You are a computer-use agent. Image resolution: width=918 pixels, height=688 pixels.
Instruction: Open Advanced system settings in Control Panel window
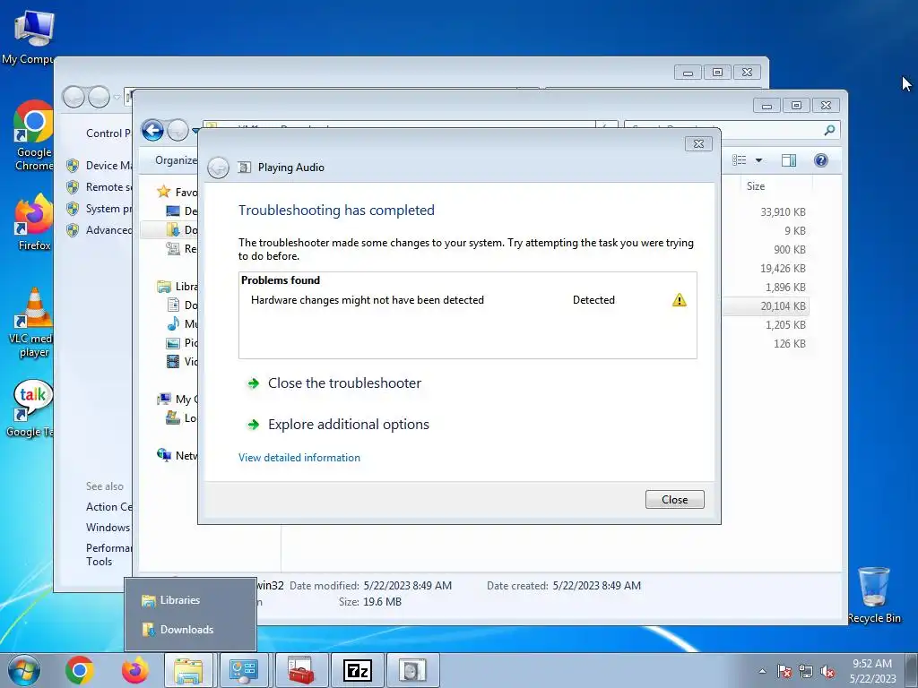pyautogui.click(x=108, y=230)
